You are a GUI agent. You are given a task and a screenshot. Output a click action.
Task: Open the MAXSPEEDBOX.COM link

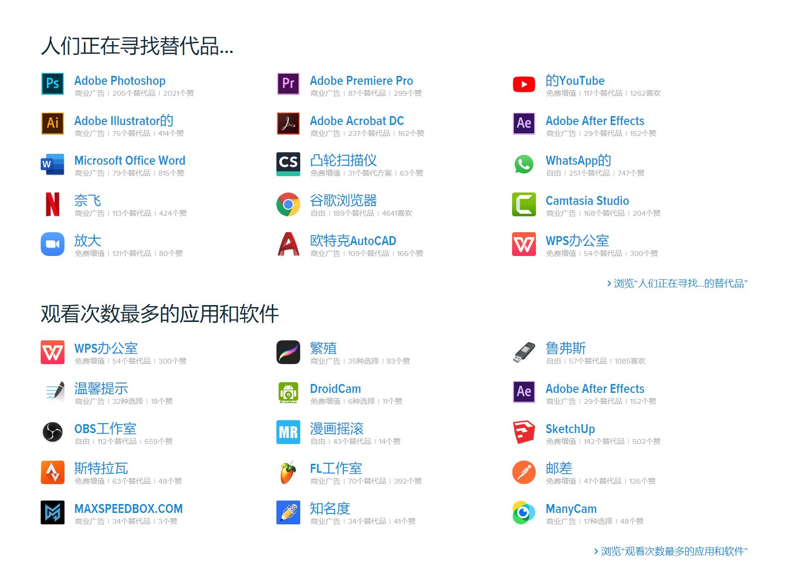129,508
